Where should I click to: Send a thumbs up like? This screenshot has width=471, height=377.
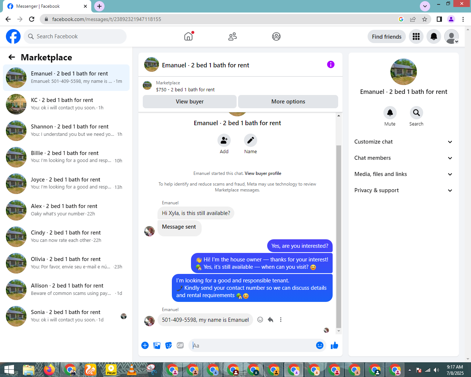334,345
